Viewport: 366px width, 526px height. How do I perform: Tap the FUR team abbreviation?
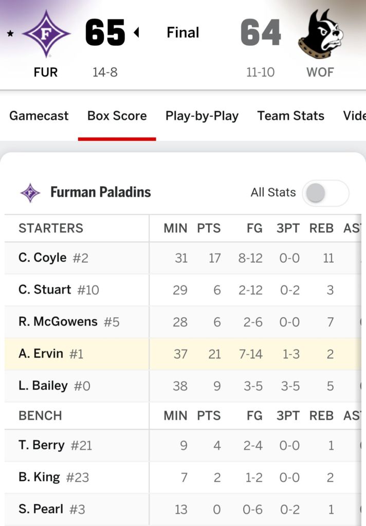(x=45, y=72)
